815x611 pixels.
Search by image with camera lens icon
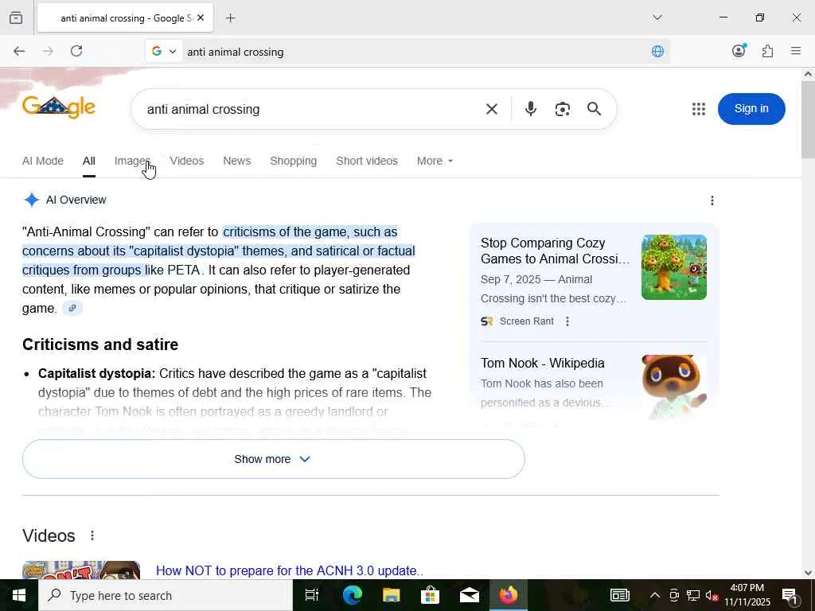pos(563,109)
